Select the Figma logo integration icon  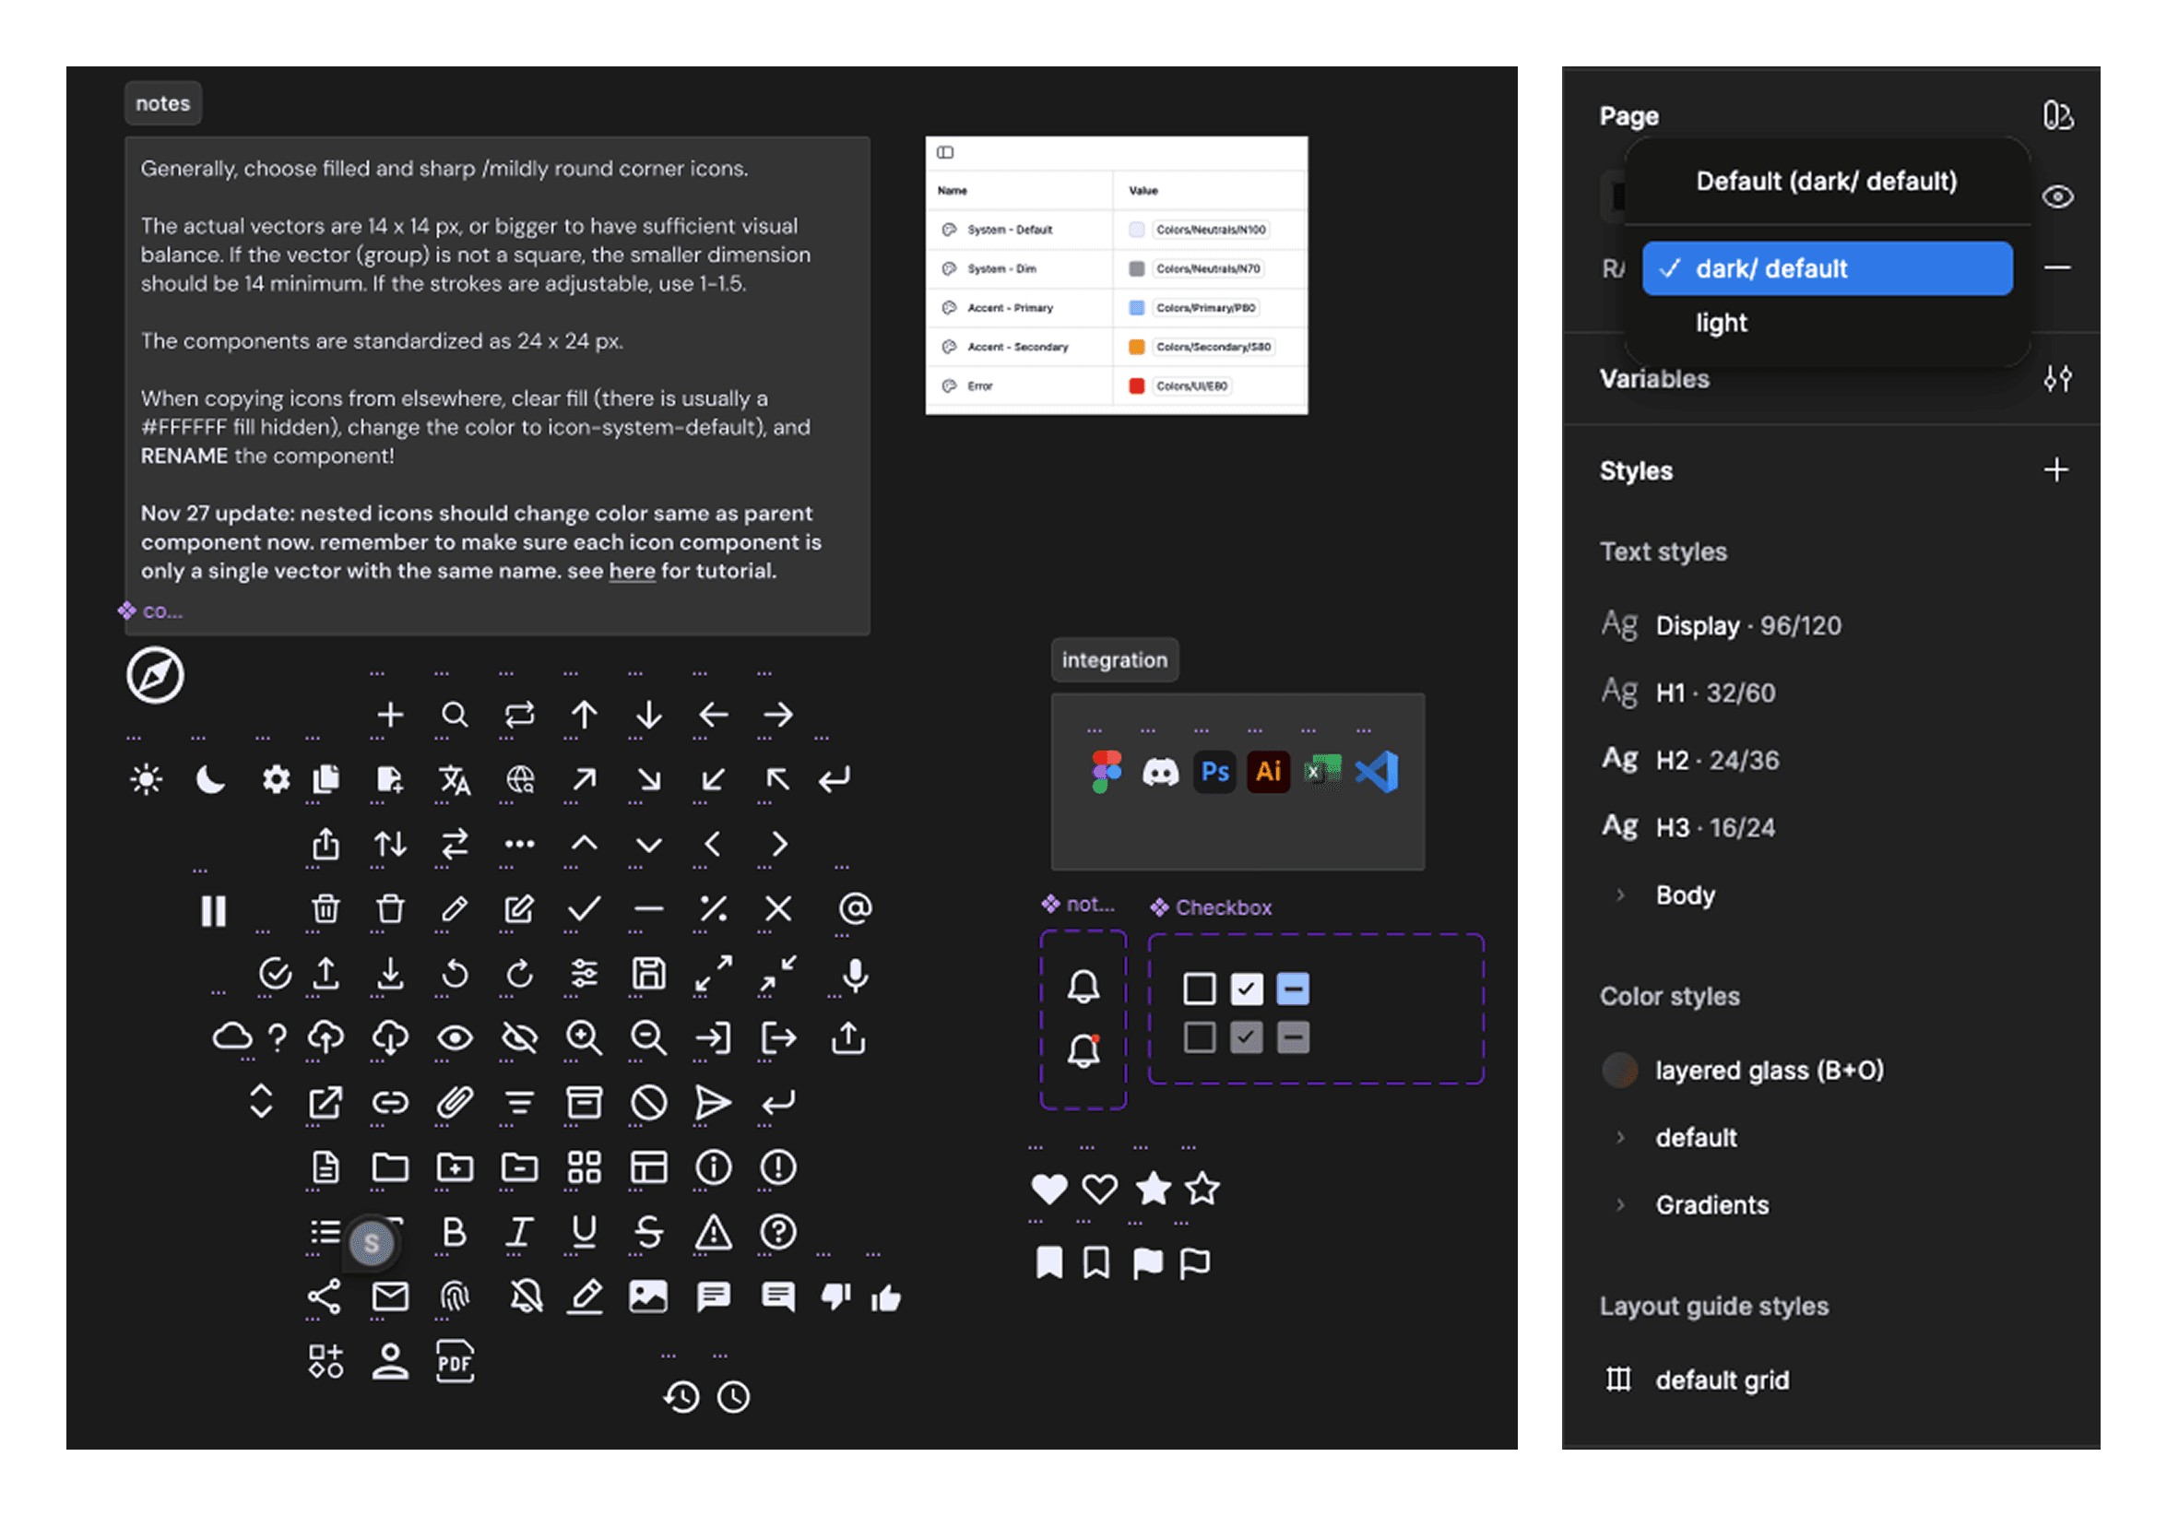pos(1107,772)
